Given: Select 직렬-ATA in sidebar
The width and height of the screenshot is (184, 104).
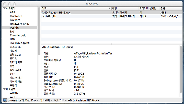Looking at the screenshot, I should 16,70.
